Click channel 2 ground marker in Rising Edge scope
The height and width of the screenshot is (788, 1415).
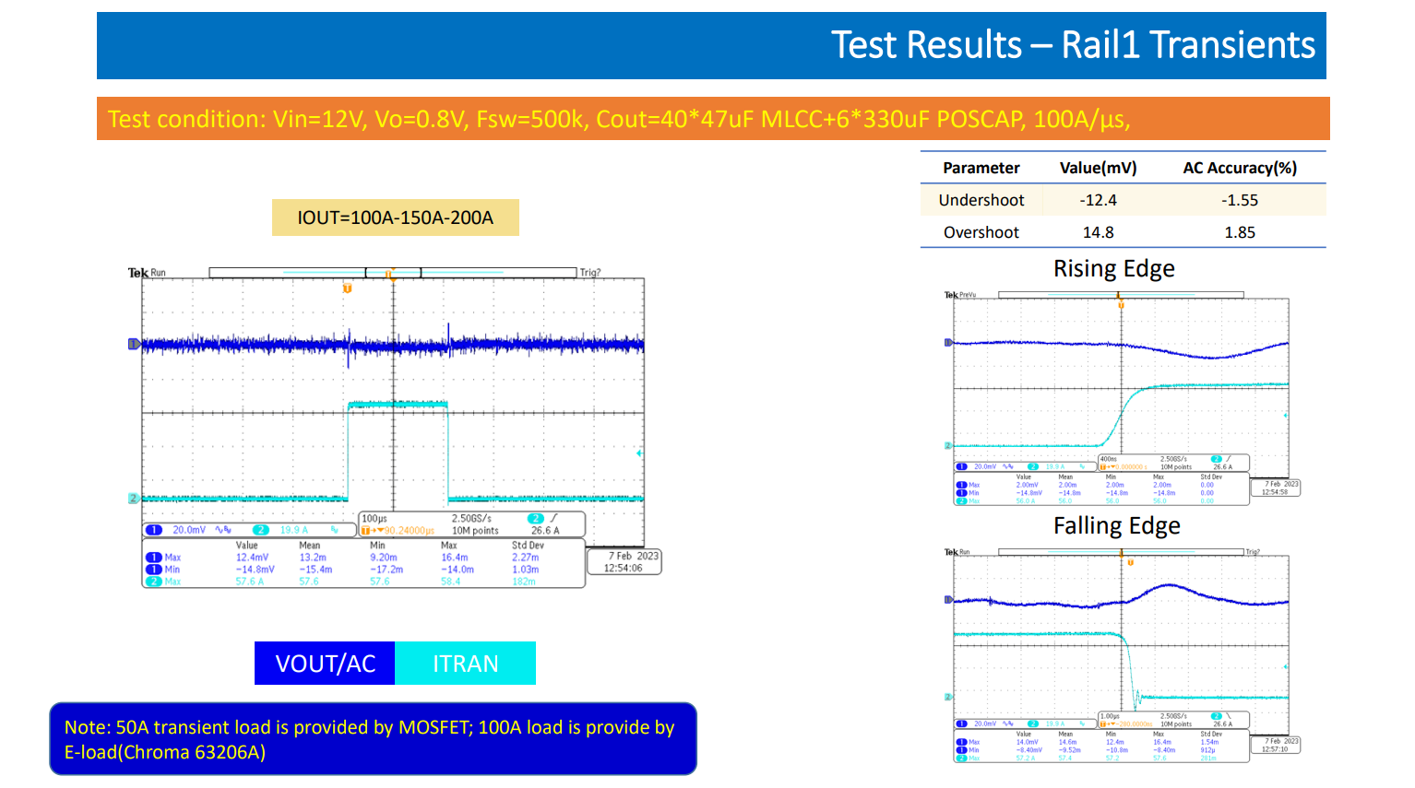(x=948, y=446)
